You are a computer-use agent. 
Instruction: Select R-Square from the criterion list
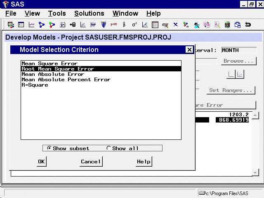[x=35, y=85]
